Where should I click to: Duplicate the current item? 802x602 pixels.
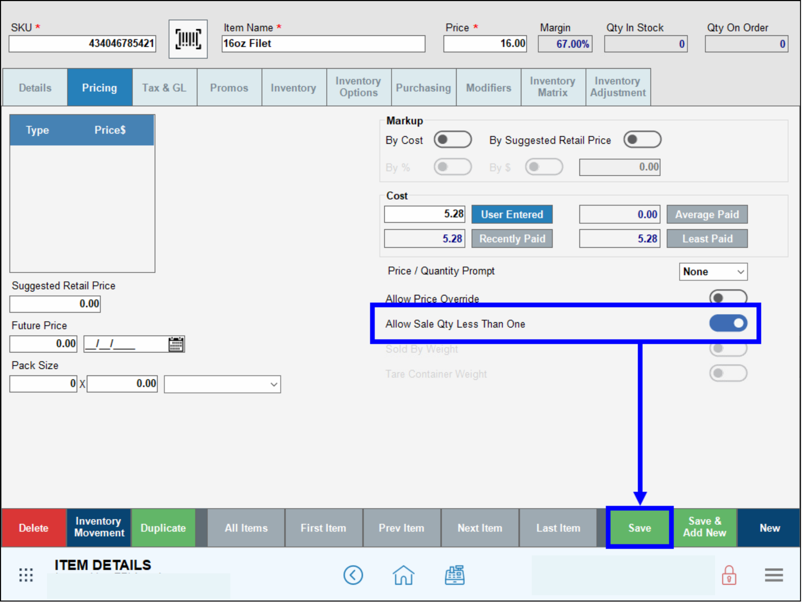[x=163, y=528]
